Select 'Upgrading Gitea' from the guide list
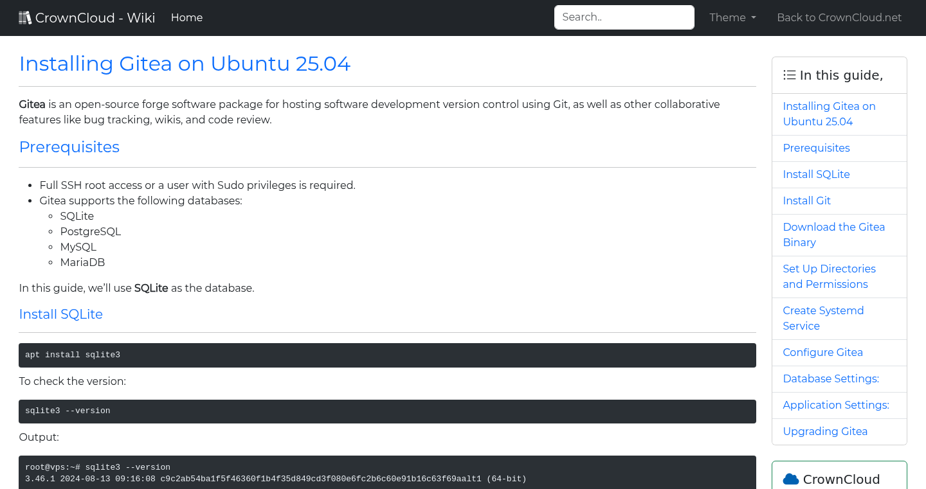 pyautogui.click(x=825, y=431)
